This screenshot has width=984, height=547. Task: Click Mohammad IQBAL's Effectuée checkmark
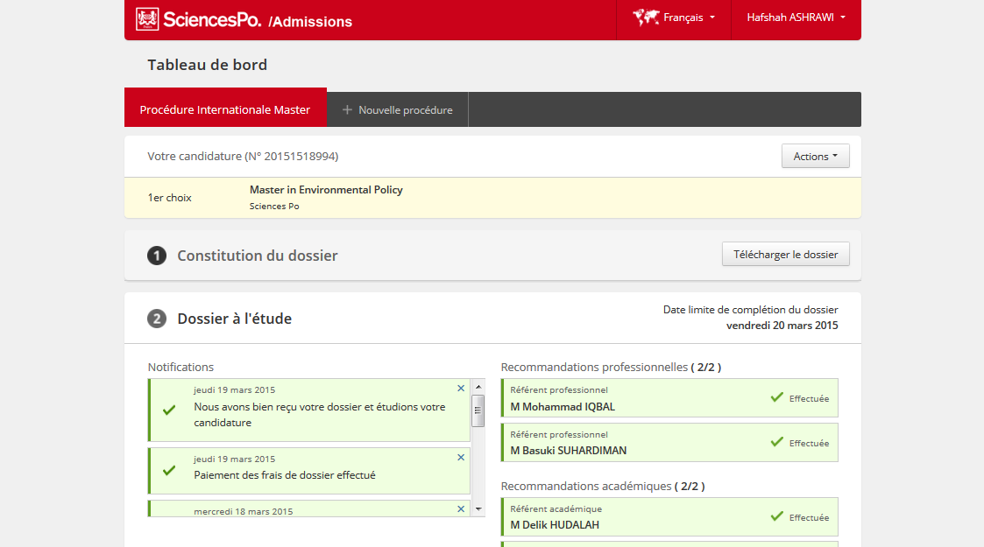(777, 397)
